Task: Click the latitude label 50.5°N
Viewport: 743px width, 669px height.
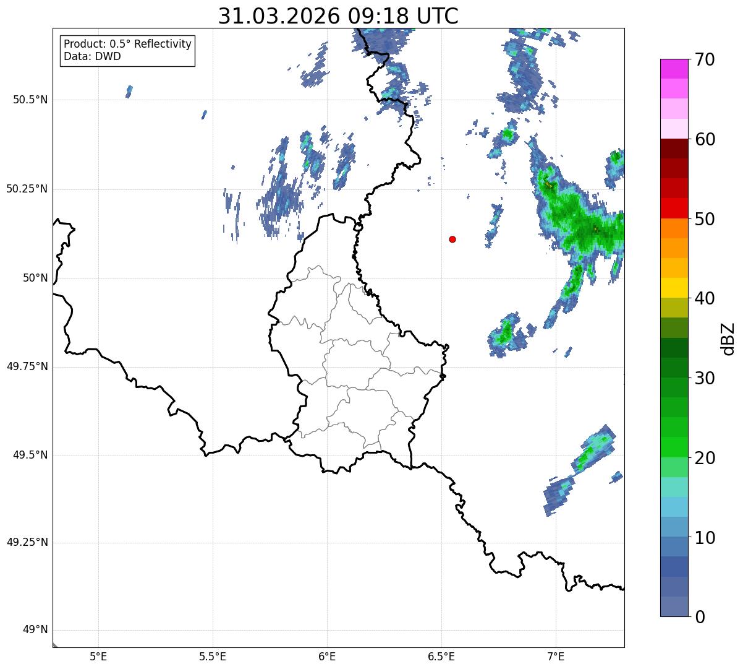Action: click(30, 100)
